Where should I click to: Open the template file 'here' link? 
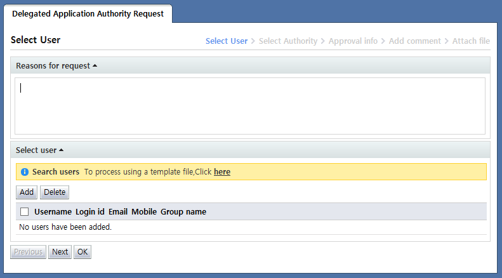click(x=222, y=172)
